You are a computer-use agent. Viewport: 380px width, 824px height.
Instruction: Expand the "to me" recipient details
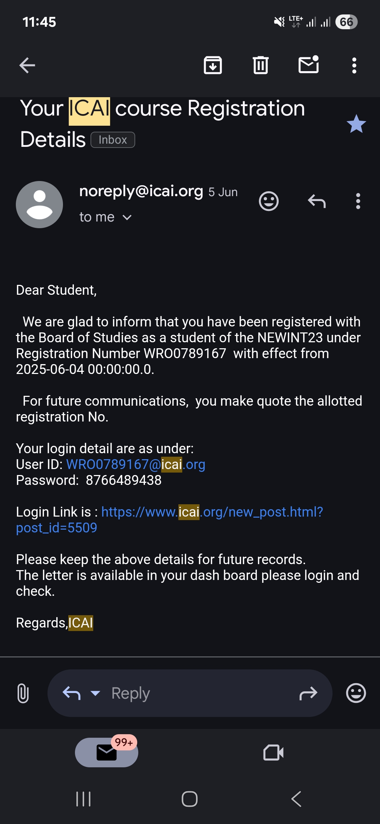point(127,218)
